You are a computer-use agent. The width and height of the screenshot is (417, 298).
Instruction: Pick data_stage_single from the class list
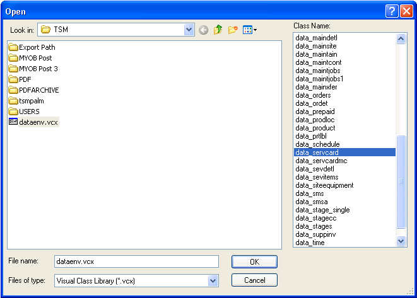[x=322, y=210]
